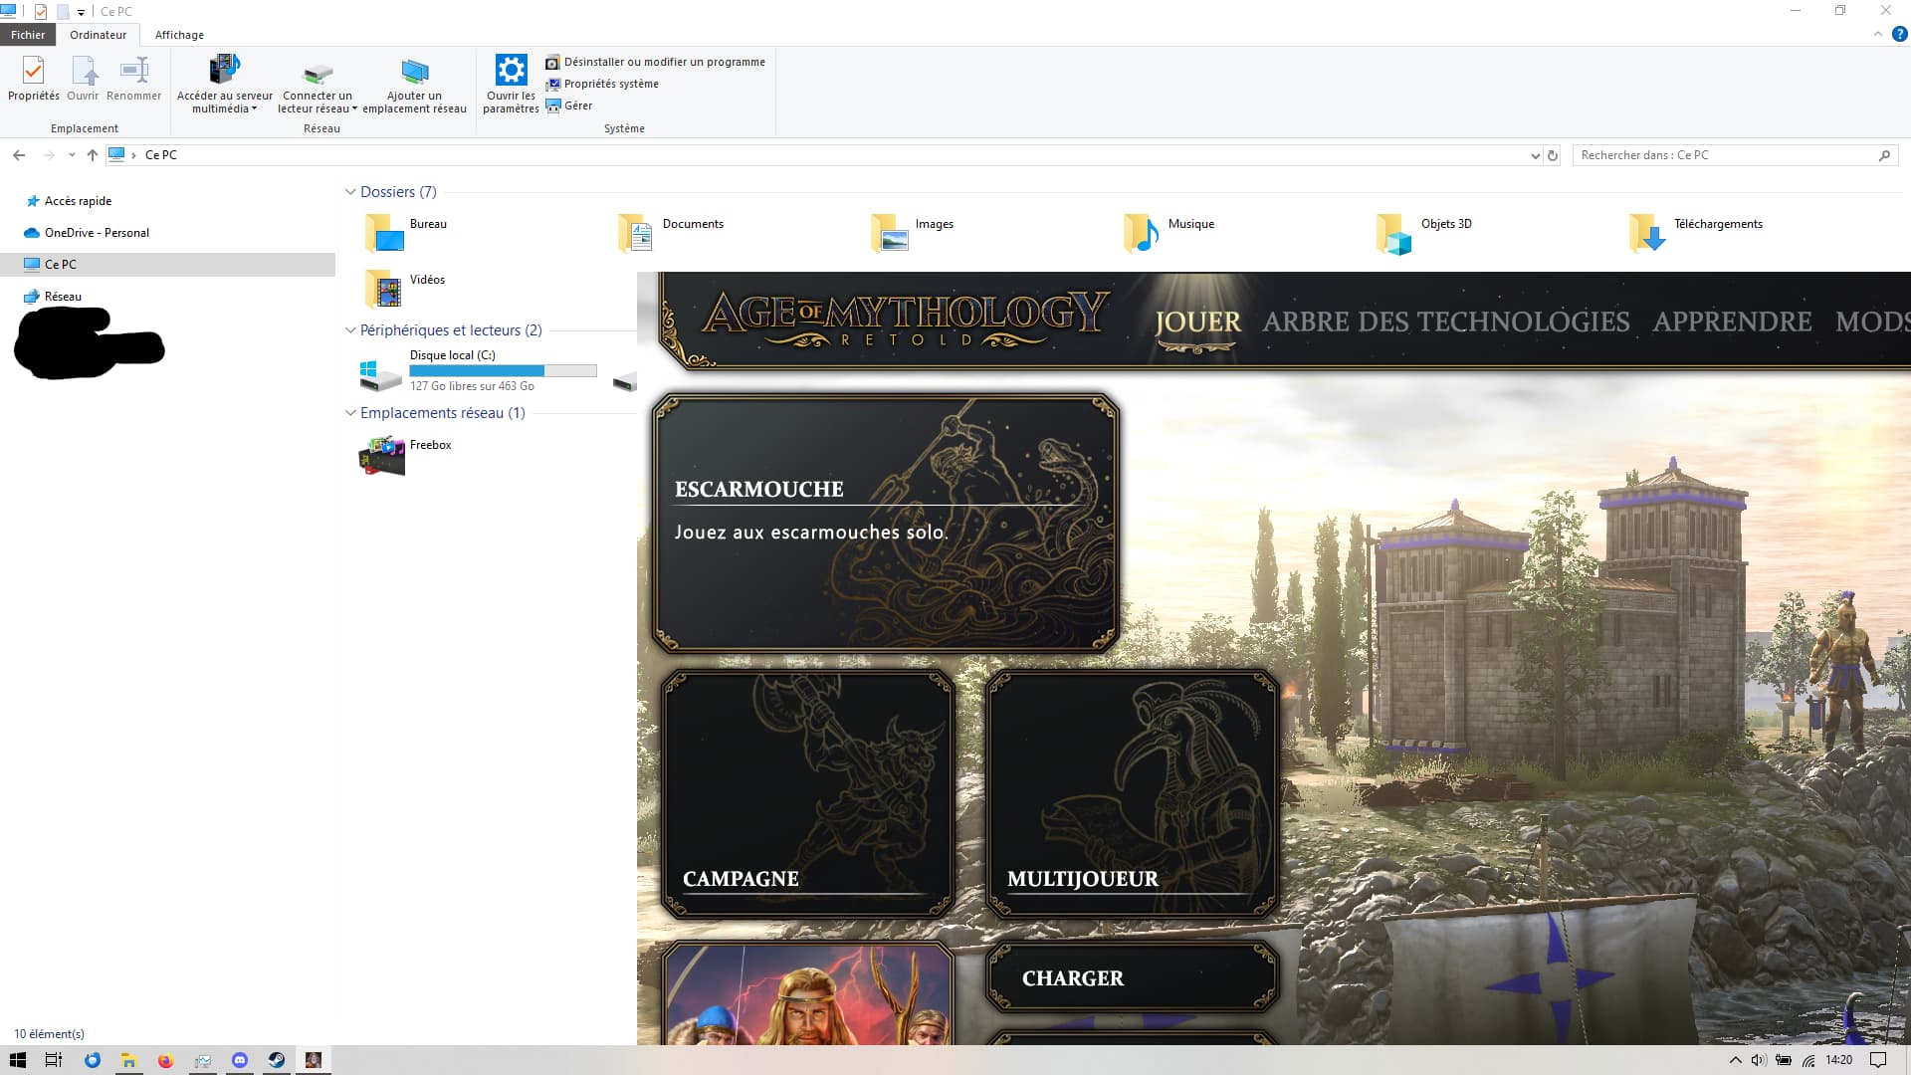1911x1075 pixels.
Task: Select the Bureau folder icon
Action: point(384,233)
